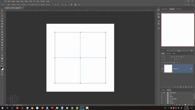Select the Move tool

point(2,11)
